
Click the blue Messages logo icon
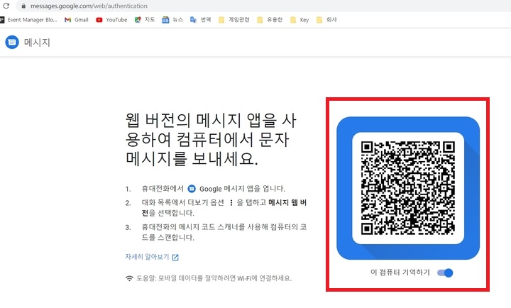coord(12,43)
